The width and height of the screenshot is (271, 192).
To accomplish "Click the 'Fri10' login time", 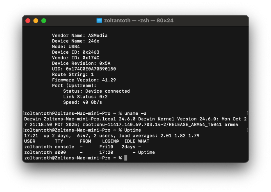I will pyautogui.click(x=106, y=147).
